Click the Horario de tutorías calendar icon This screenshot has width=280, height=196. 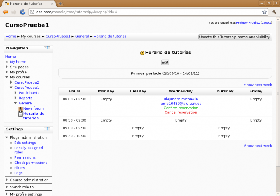point(20,114)
